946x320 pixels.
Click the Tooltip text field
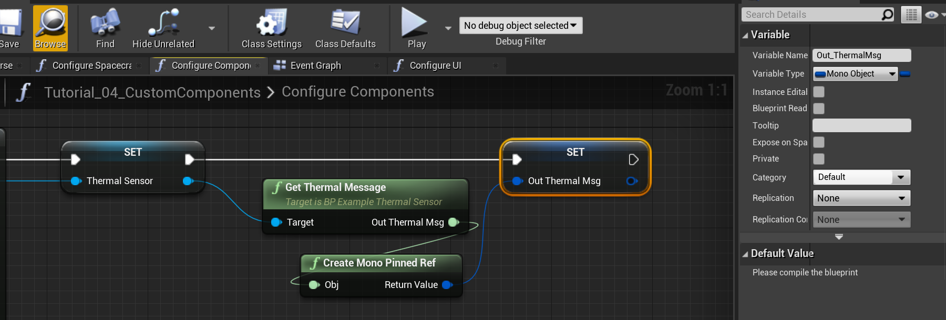point(862,125)
